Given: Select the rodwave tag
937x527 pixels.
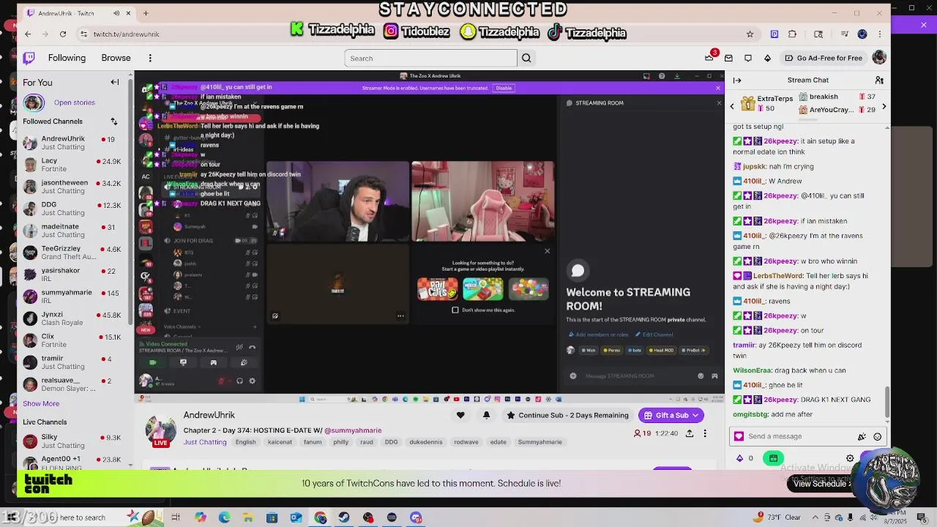Looking at the screenshot, I should 466,442.
